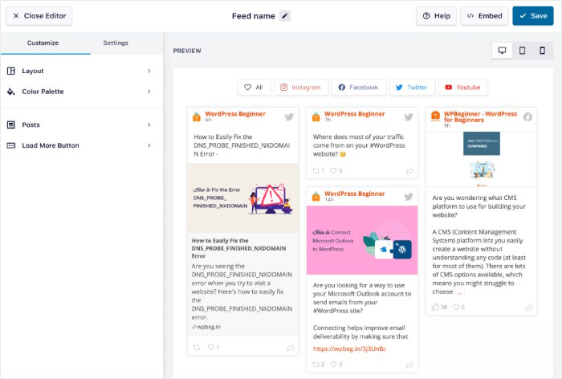
Task: Click WordPress Beginner avatar on 6h post
Action: point(197,117)
